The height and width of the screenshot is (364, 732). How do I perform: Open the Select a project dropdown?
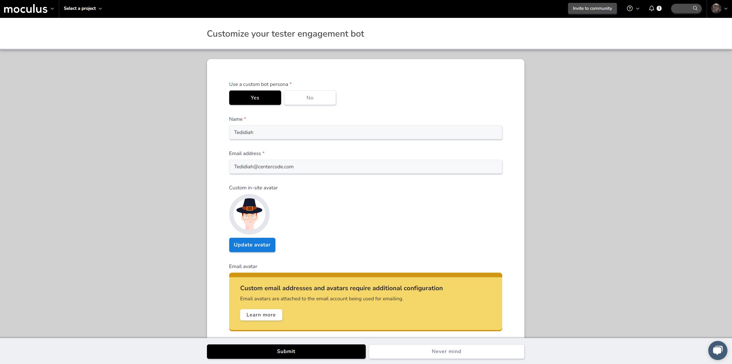[83, 8]
